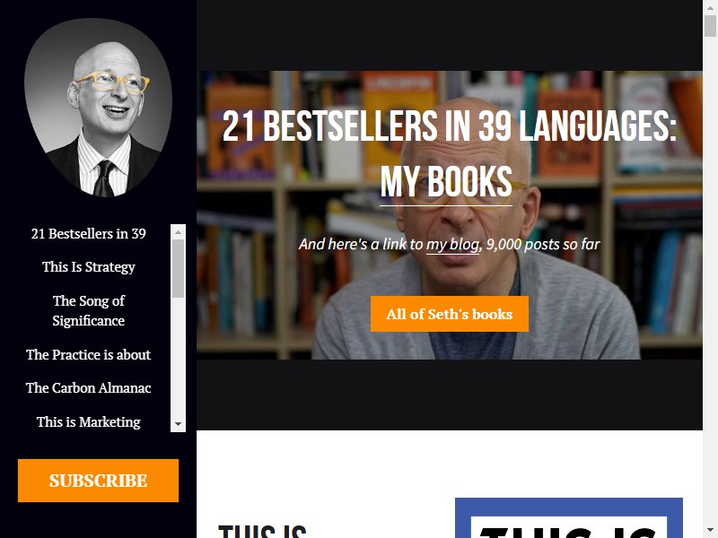Viewport: 718px width, 538px height.
Task: Click the page scrollbar down arrow
Action: (x=710, y=531)
